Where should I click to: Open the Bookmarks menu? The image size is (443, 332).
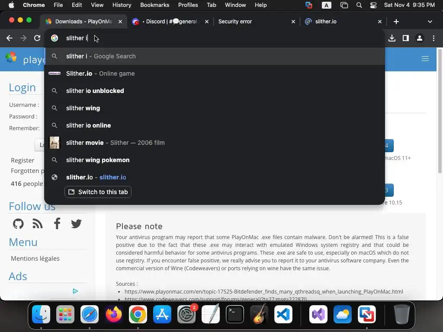point(154,5)
